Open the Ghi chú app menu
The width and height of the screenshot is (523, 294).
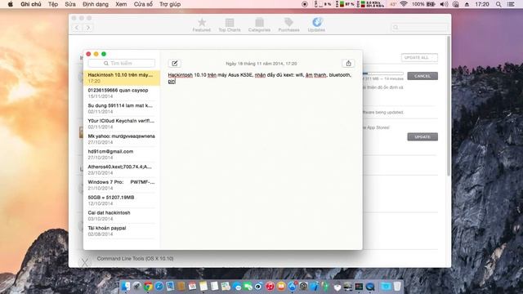pyautogui.click(x=31, y=4)
